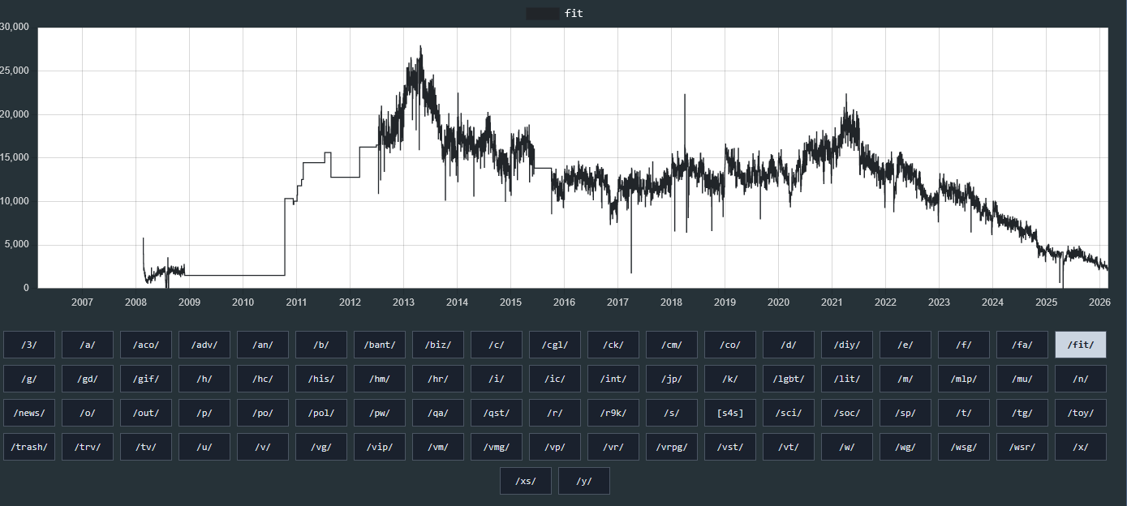Choose the /mlp/ board
Image resolution: width=1127 pixels, height=506 pixels.
(x=964, y=379)
